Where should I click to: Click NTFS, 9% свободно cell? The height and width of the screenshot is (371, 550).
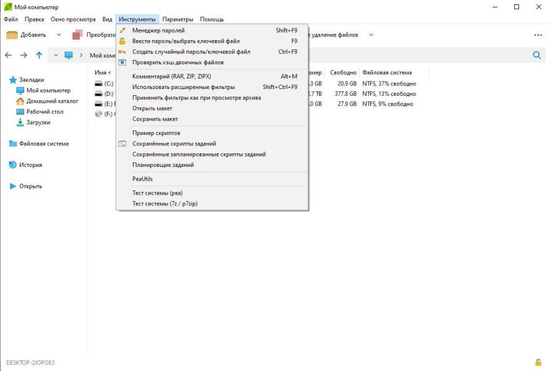(387, 104)
